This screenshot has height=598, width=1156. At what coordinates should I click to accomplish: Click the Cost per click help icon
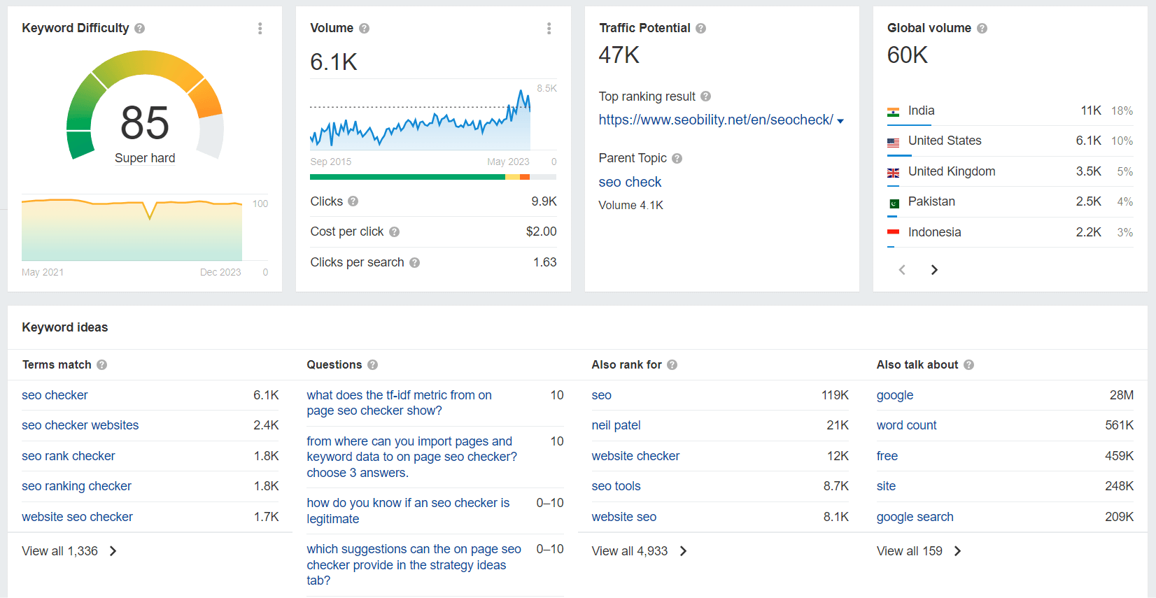click(394, 232)
